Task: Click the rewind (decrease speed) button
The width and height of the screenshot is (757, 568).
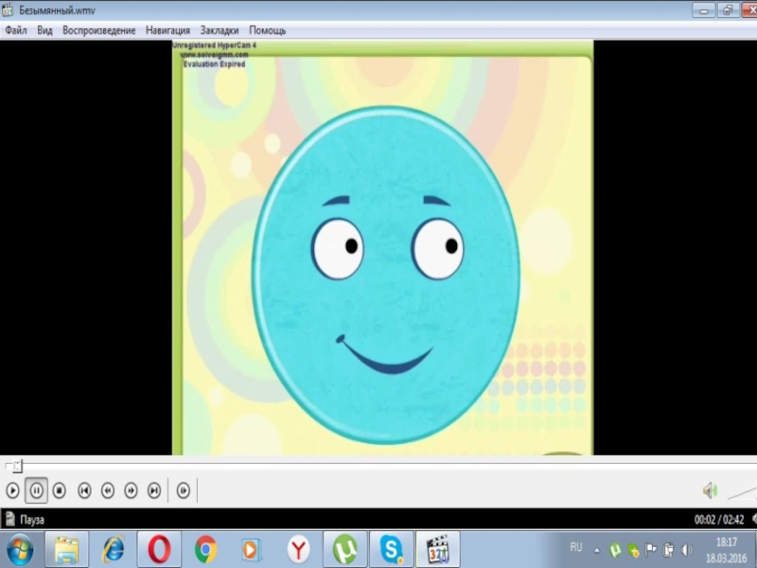Action: click(108, 490)
